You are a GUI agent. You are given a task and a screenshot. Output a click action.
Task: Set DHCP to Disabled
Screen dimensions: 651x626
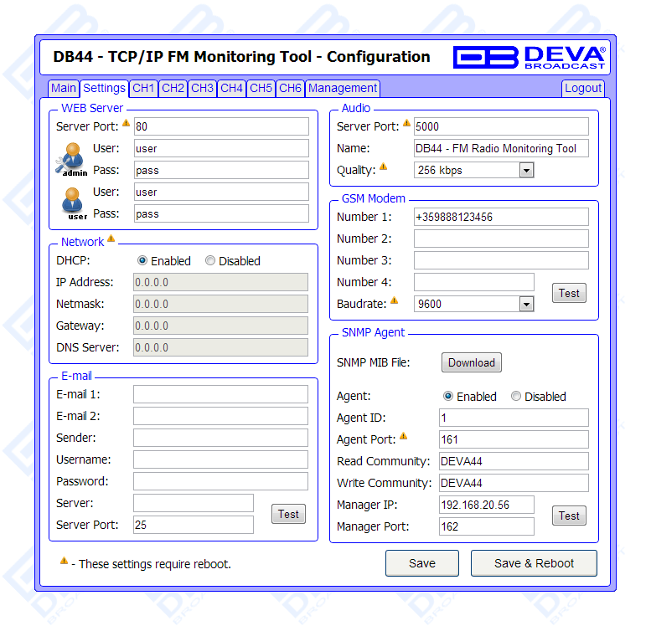point(210,261)
